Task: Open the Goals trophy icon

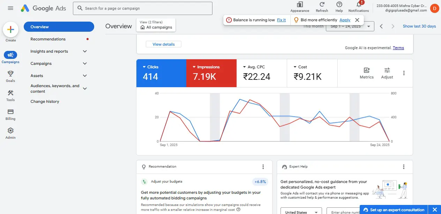Action: pos(10,74)
